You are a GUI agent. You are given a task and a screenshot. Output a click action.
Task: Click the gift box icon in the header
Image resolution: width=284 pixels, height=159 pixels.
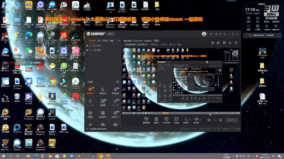[212, 43]
